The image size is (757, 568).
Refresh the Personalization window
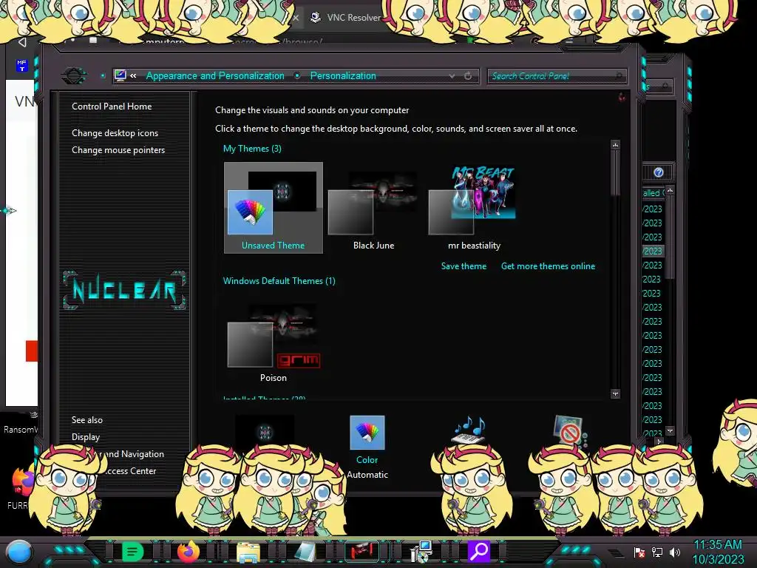[x=468, y=76]
